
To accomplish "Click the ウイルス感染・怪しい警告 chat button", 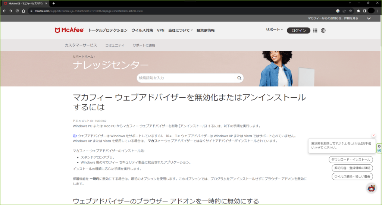I will pyautogui.click(x=352, y=177).
